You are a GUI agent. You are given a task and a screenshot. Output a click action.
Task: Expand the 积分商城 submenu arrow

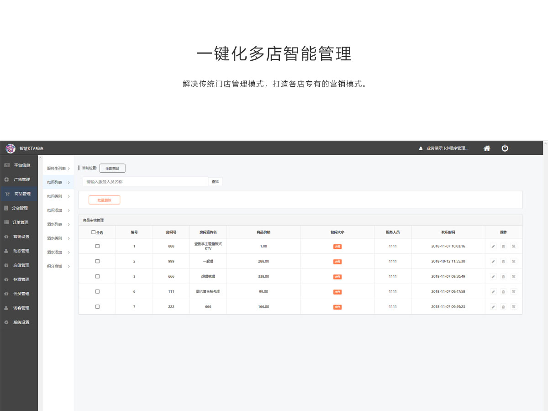68,266
